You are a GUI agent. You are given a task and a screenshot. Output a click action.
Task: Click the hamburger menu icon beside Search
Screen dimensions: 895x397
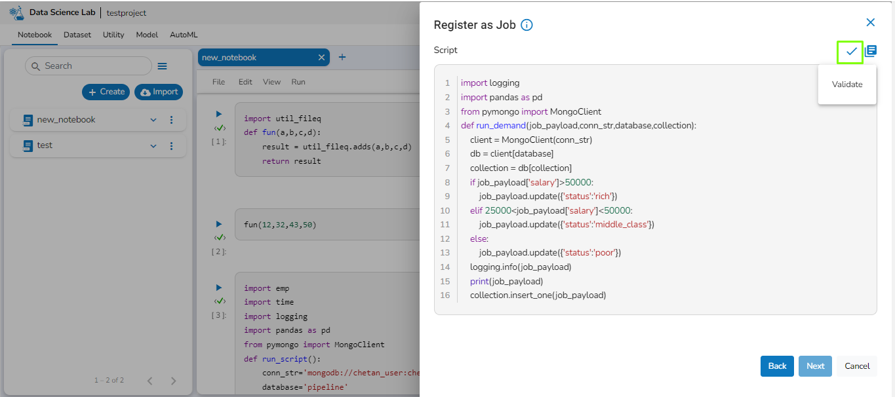[x=163, y=66]
